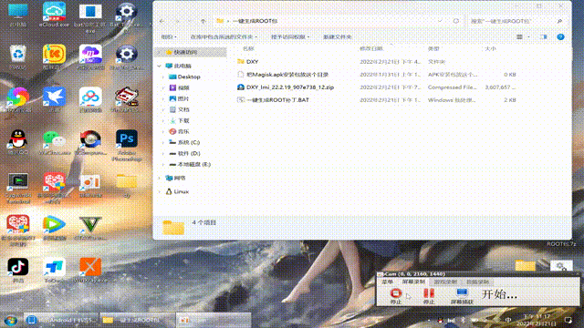
Task: Select DXY_lmi_22.2.19_907e738_12.zip file
Action: click(x=376, y=87)
